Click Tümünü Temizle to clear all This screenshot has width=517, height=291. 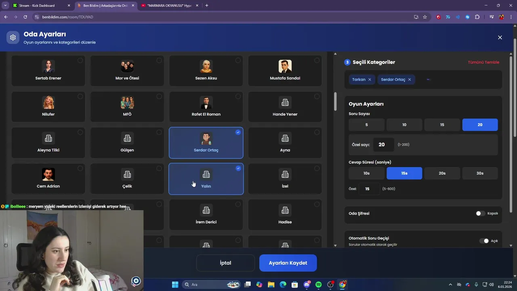[x=483, y=62]
